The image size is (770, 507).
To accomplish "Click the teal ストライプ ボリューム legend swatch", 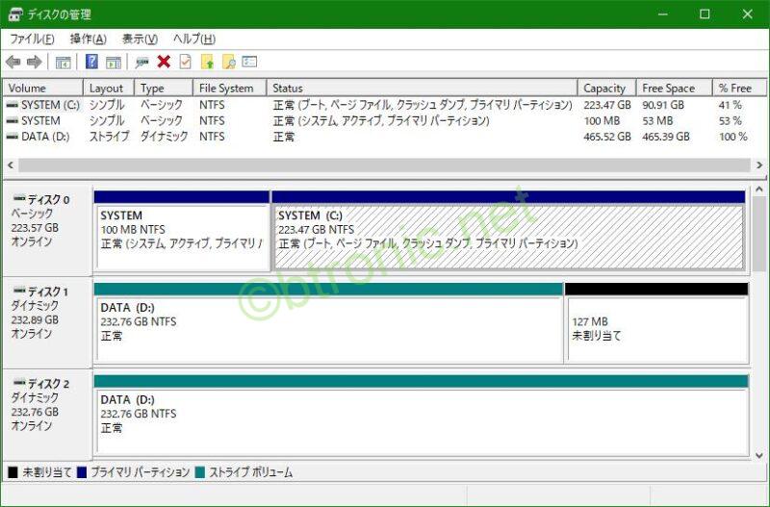I will (200, 472).
